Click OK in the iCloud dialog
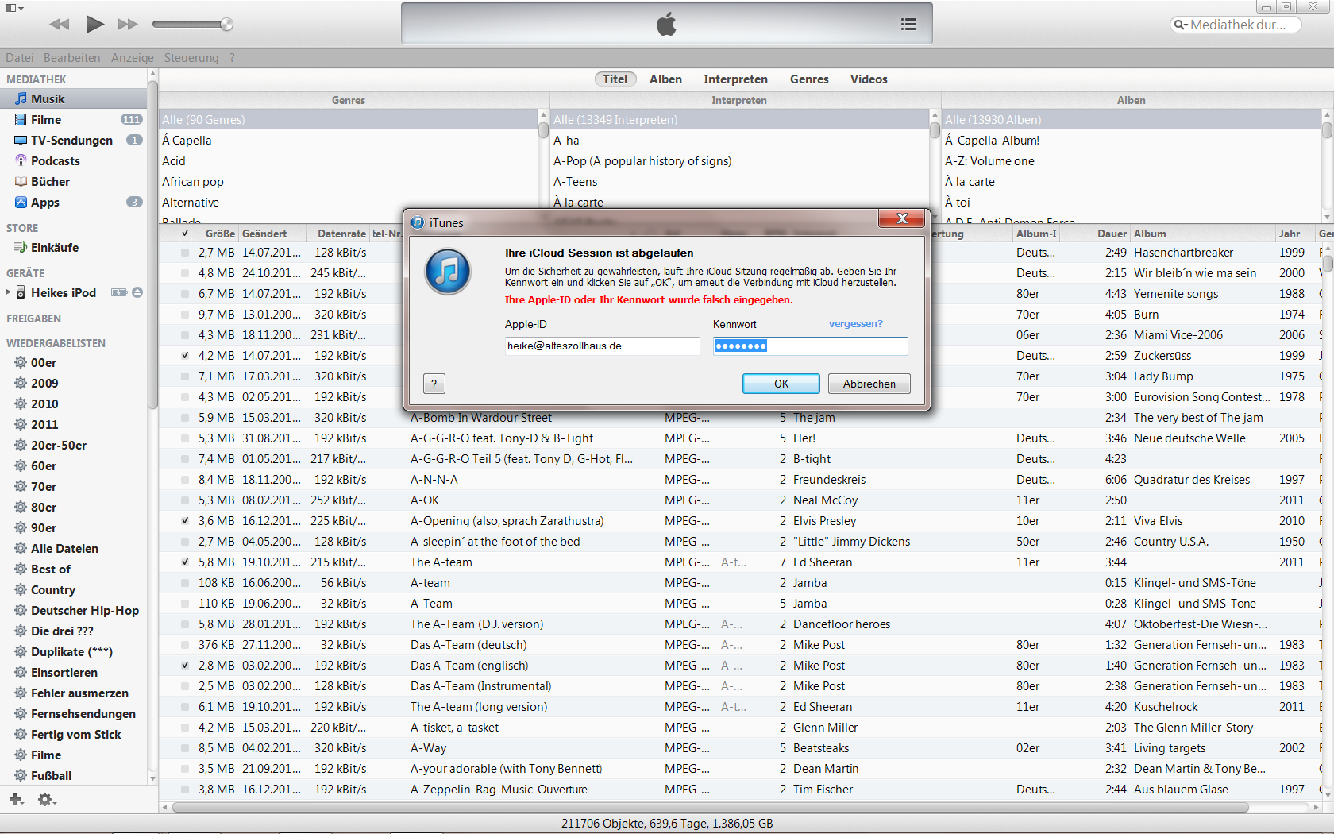 [781, 384]
